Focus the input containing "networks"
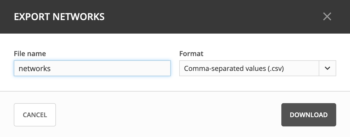This screenshot has height=137, width=350. point(92,68)
